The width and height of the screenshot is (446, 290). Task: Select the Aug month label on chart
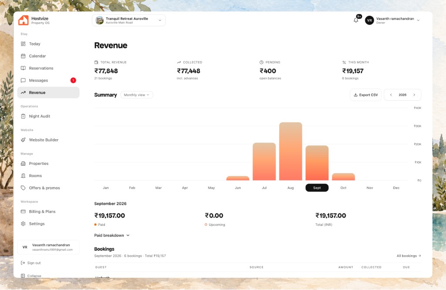tap(291, 188)
